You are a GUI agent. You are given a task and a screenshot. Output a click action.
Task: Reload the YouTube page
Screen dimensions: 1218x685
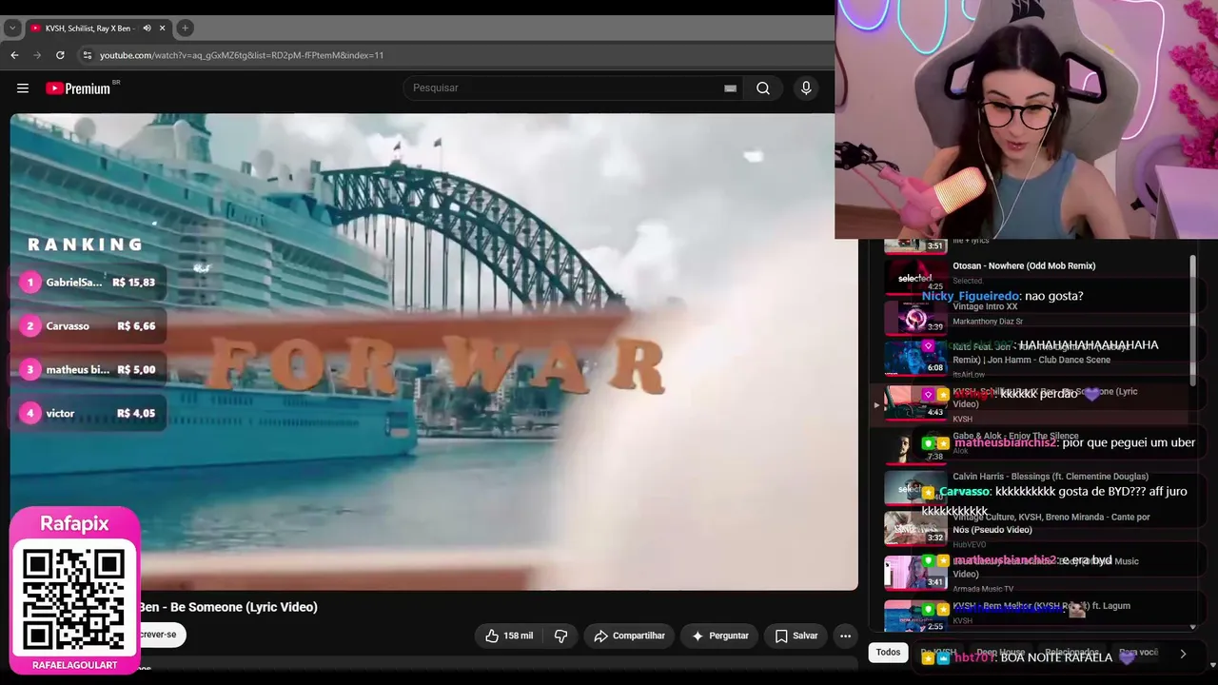tap(60, 55)
